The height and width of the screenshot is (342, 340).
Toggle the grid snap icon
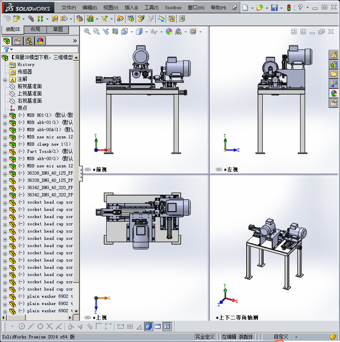(130, 327)
